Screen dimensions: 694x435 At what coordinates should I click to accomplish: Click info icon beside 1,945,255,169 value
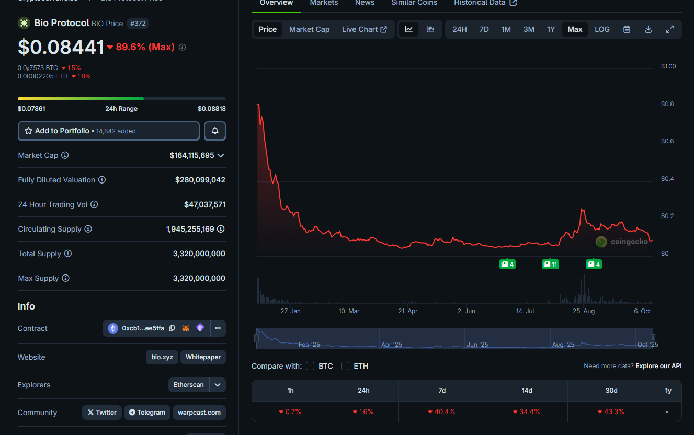(x=221, y=229)
